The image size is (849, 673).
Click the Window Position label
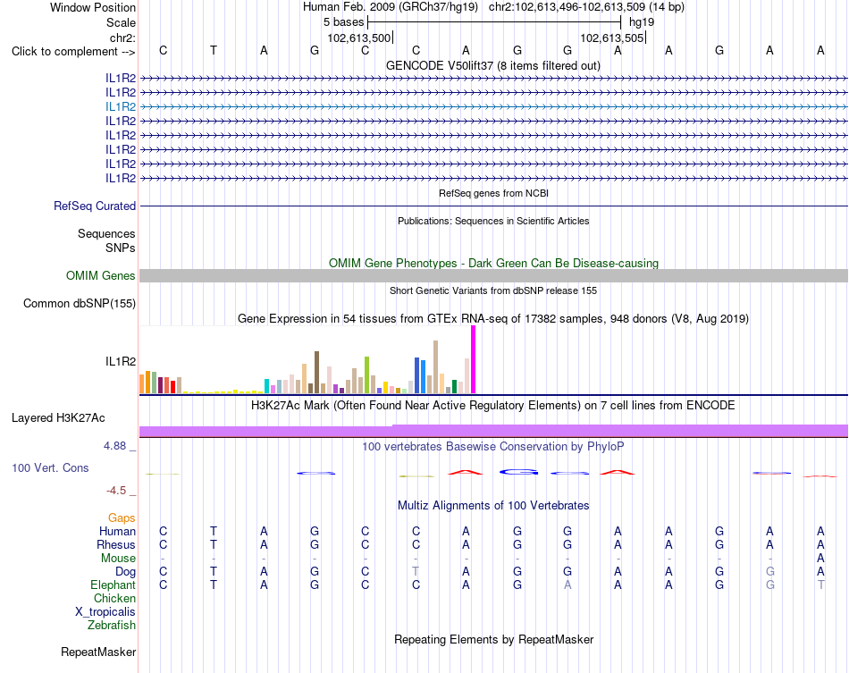coord(93,7)
